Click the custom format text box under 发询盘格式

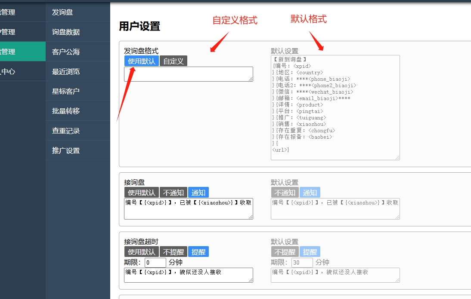(188, 74)
